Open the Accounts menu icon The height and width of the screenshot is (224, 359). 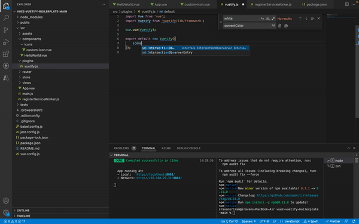6,201
